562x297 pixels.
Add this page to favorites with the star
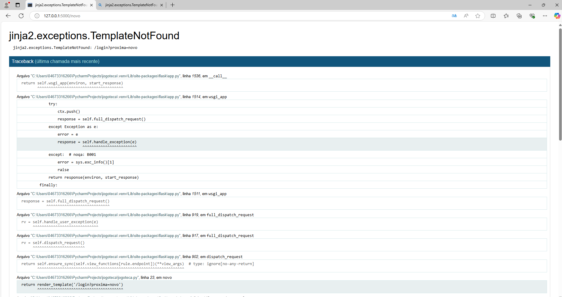click(x=478, y=16)
